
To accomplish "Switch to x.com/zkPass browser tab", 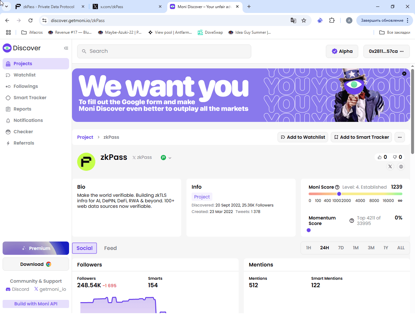I will pyautogui.click(x=126, y=6).
